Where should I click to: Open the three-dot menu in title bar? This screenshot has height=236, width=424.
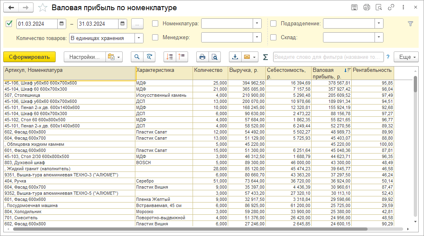click(404, 7)
